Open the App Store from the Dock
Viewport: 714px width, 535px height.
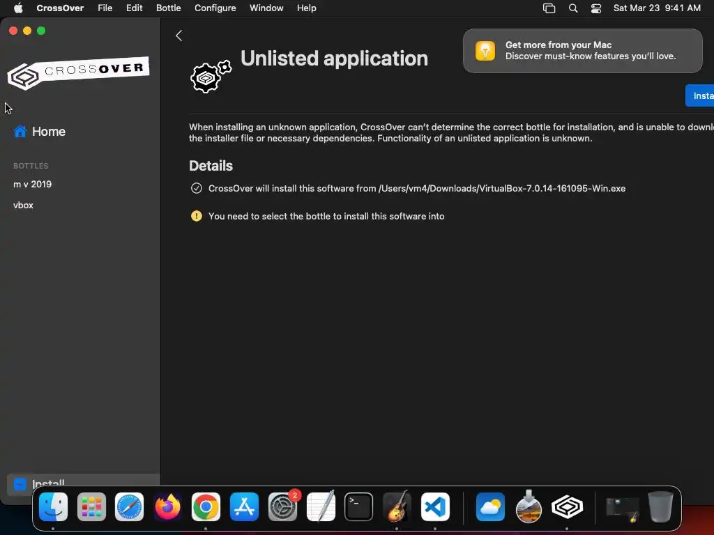click(245, 507)
